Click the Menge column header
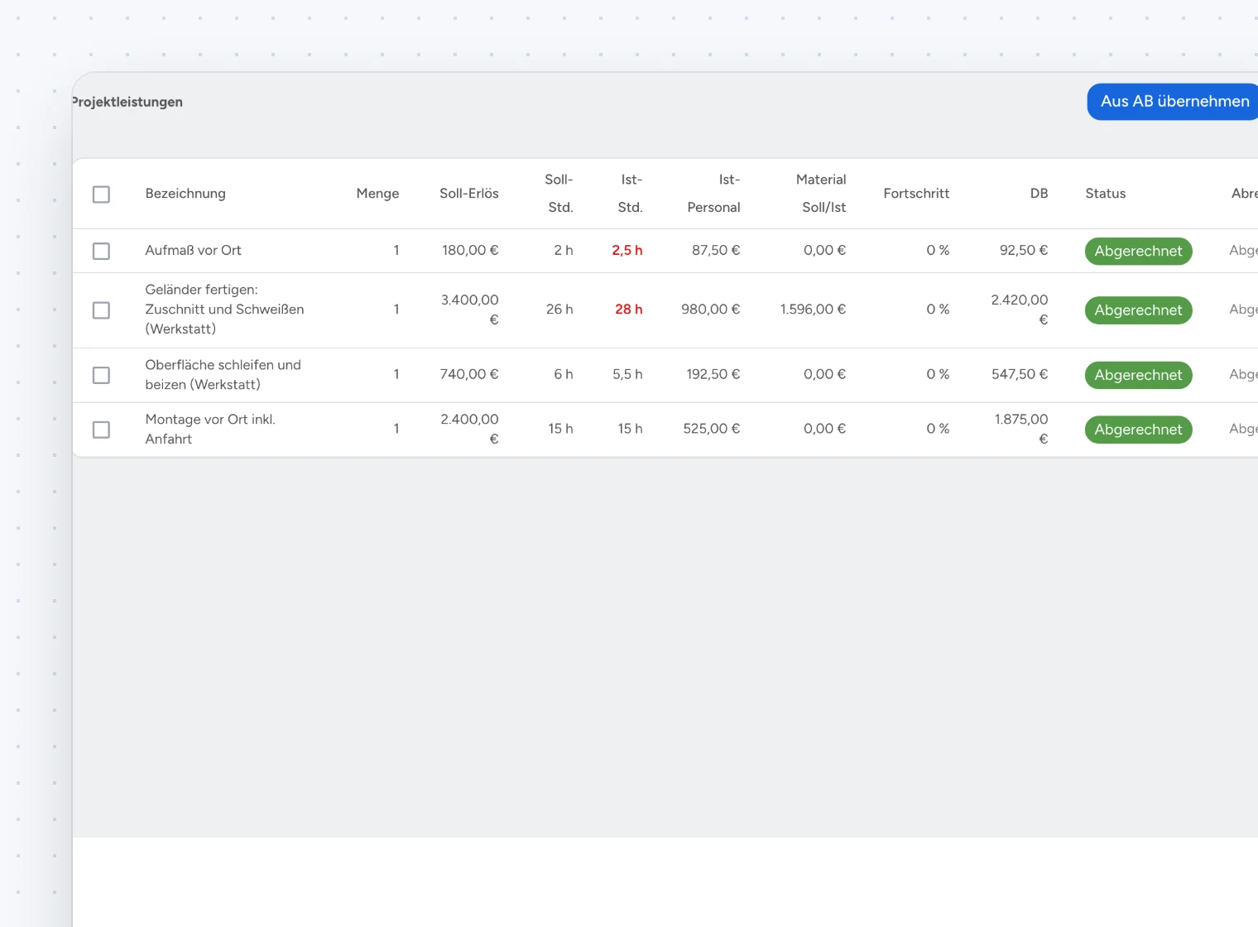1258x927 pixels. pyautogui.click(x=377, y=194)
